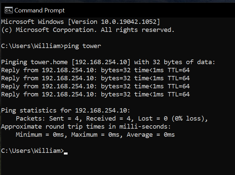Click 'with 32 bytes of data' text
Screen dimensions: 235x175
pos(174,62)
